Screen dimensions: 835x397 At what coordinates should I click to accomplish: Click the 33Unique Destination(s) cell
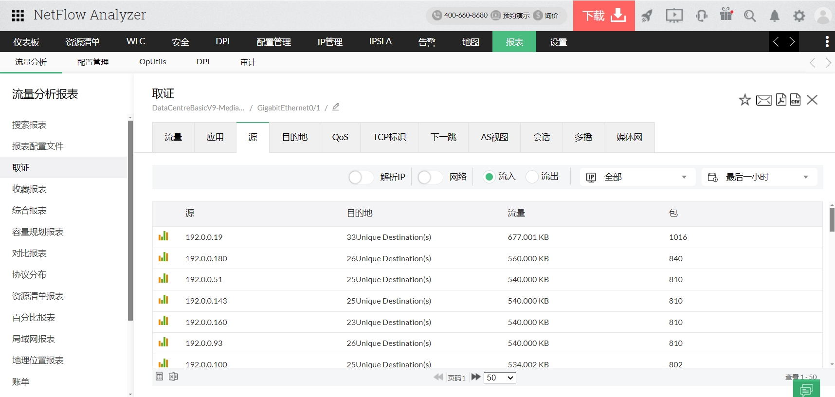pos(389,237)
